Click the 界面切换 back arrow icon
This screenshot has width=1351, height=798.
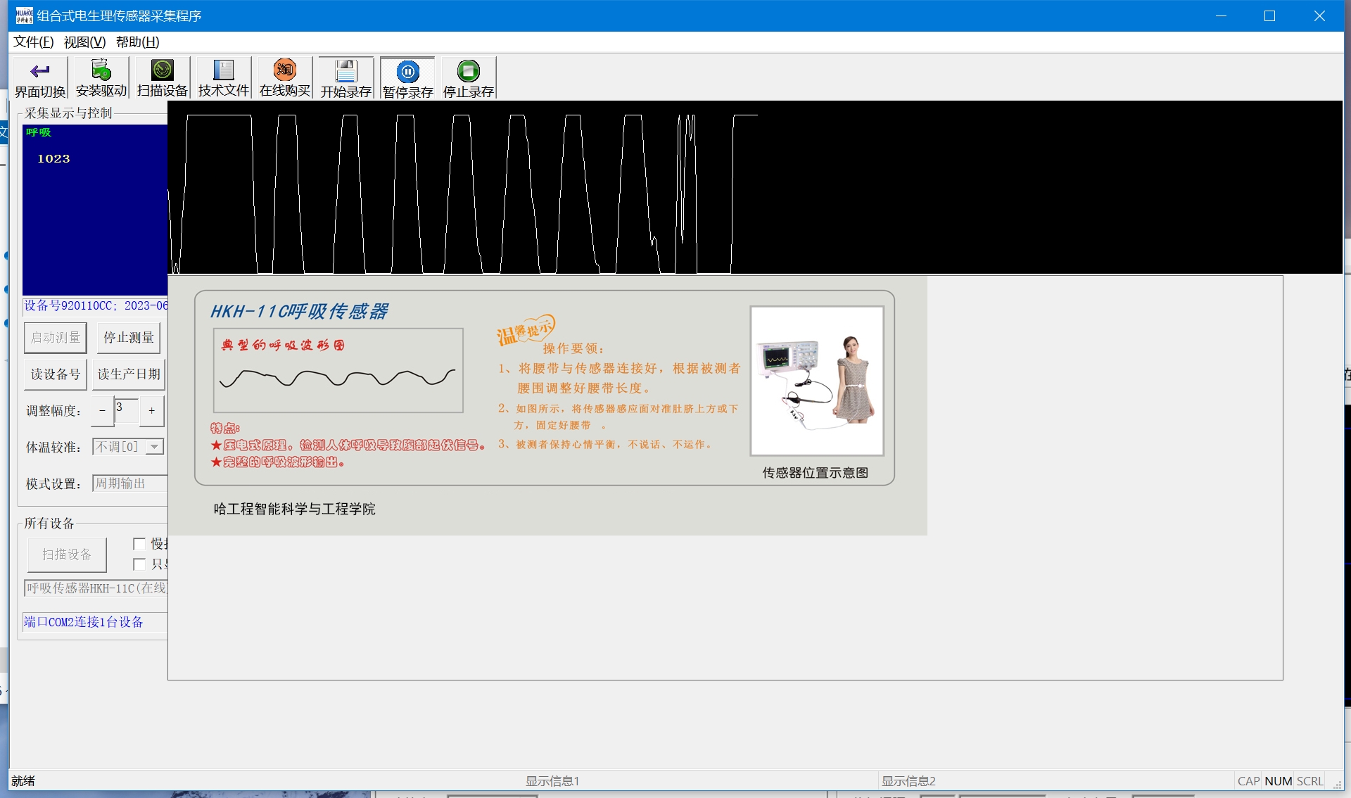40,71
